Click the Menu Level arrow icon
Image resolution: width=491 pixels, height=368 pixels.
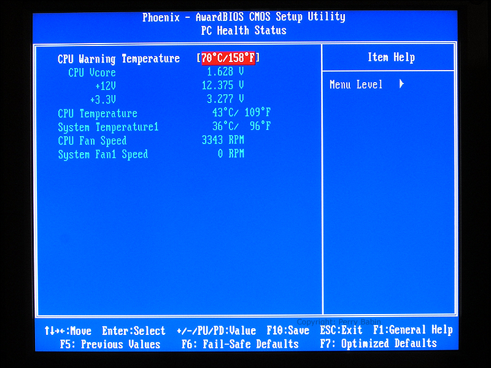pos(402,84)
